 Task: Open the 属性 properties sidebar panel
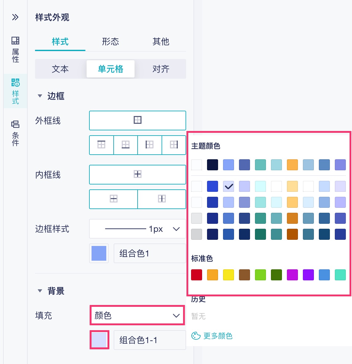coord(15,49)
